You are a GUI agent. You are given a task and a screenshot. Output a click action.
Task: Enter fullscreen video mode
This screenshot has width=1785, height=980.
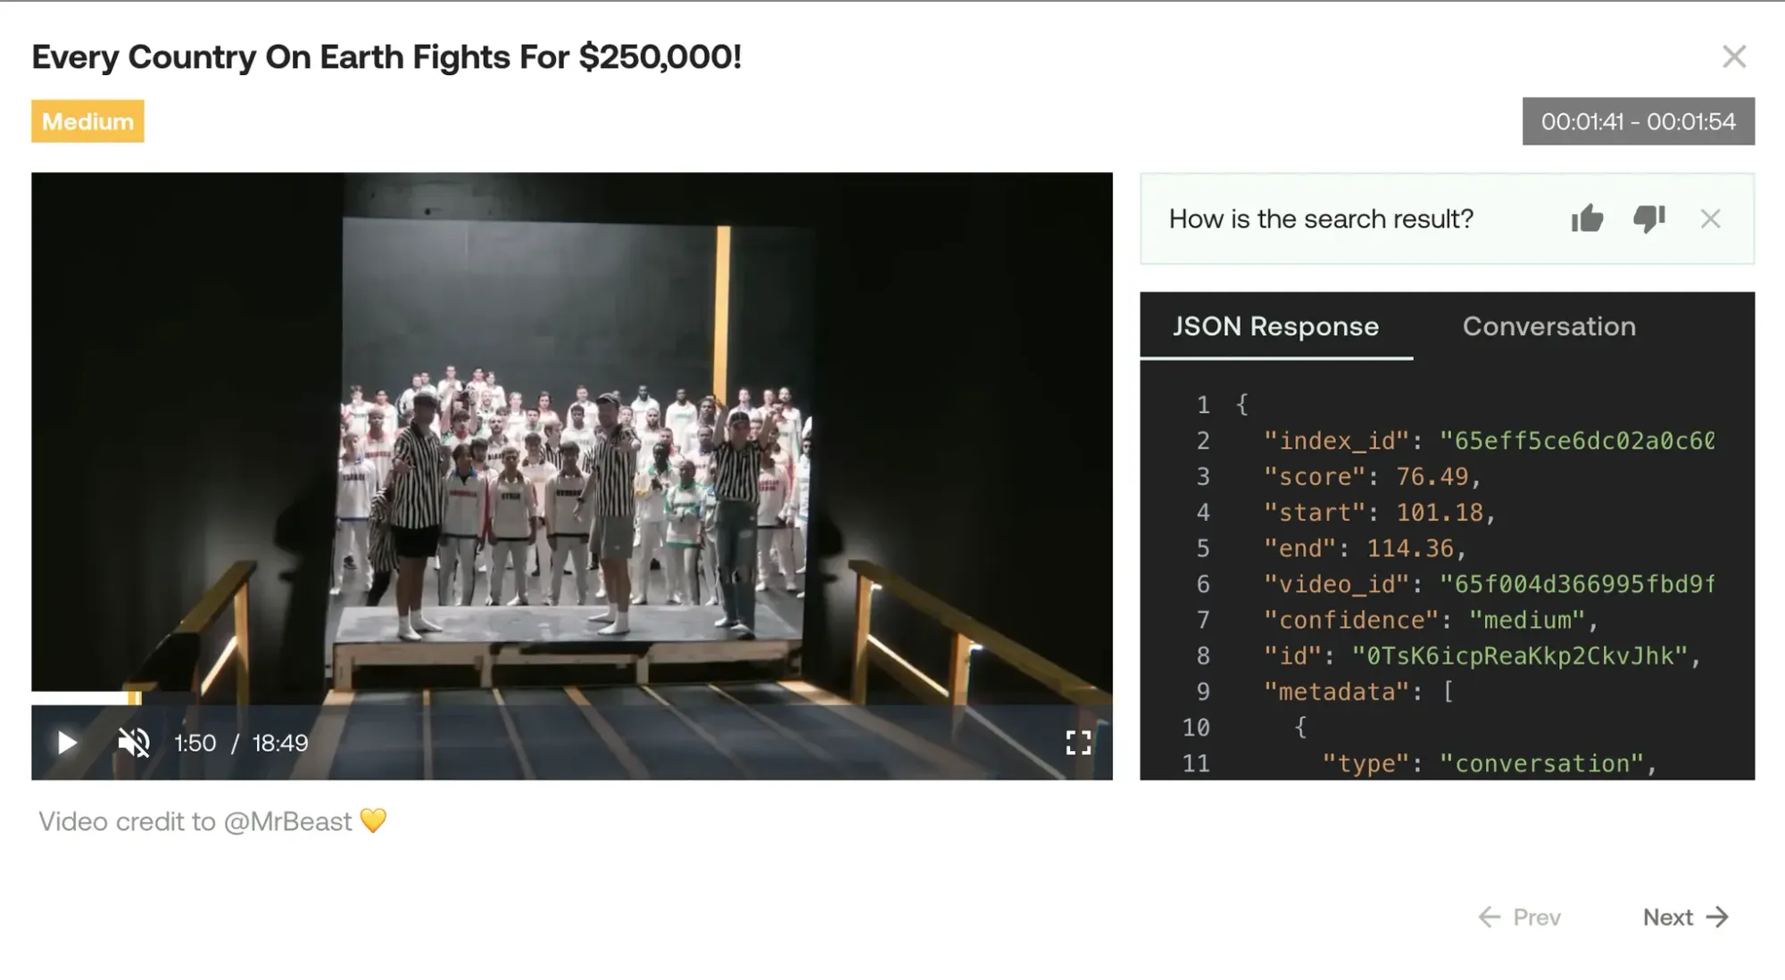point(1078,743)
